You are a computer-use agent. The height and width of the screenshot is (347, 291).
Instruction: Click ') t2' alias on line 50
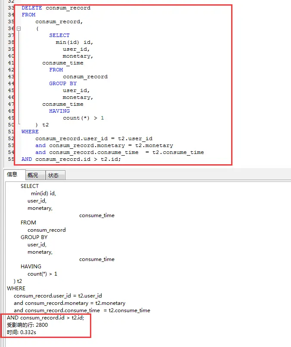(42, 125)
